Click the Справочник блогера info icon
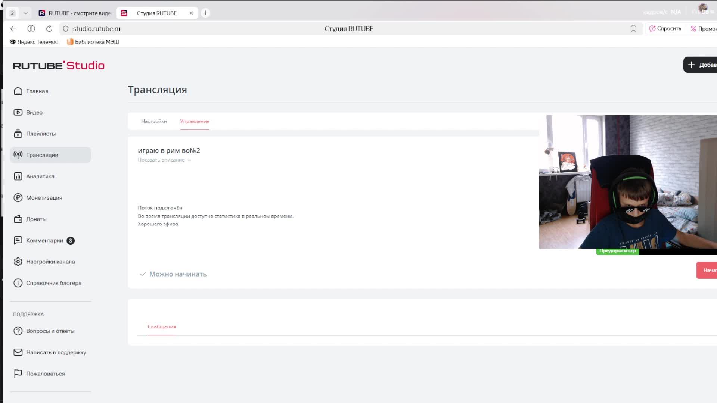The image size is (717, 403). 18,283
